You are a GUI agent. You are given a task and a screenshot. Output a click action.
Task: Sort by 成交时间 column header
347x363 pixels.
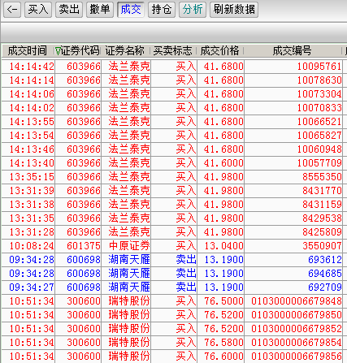[28, 50]
